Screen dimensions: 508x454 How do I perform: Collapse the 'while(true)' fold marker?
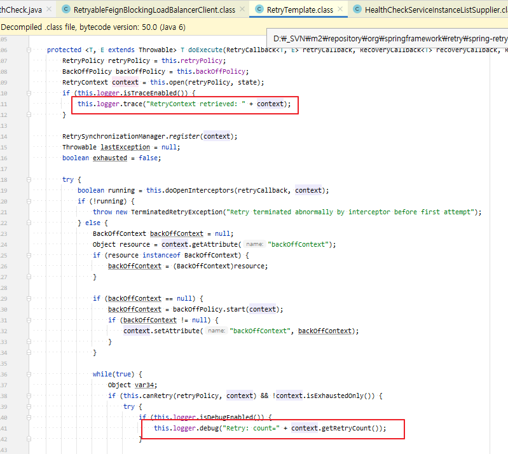coord(29,374)
